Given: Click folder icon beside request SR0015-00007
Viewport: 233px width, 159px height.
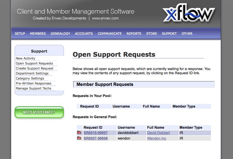Looking at the screenshot, I should click(79, 133).
